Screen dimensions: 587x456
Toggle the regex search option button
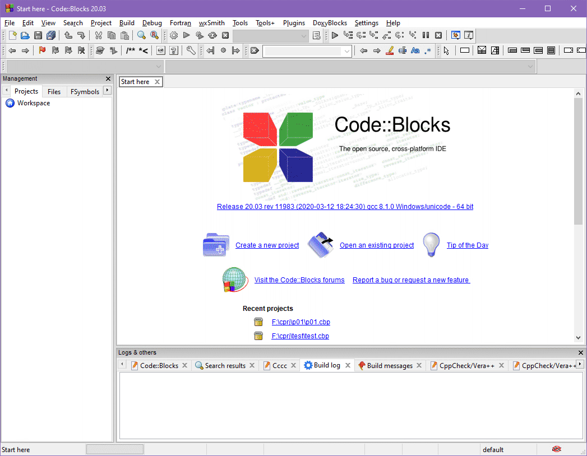[x=428, y=50]
